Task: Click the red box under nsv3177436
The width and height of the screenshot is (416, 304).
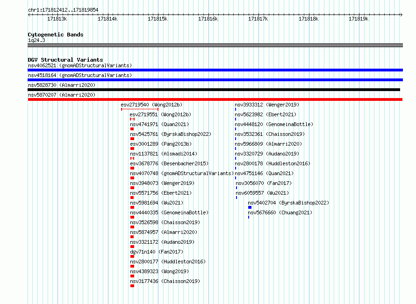Action: [x=132, y=286]
